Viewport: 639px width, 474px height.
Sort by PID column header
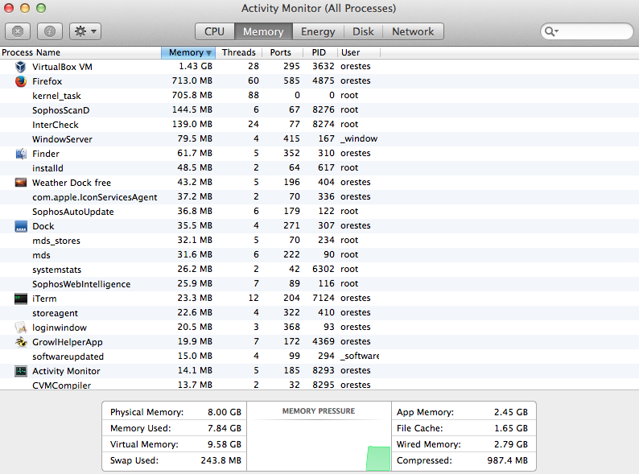(x=320, y=52)
